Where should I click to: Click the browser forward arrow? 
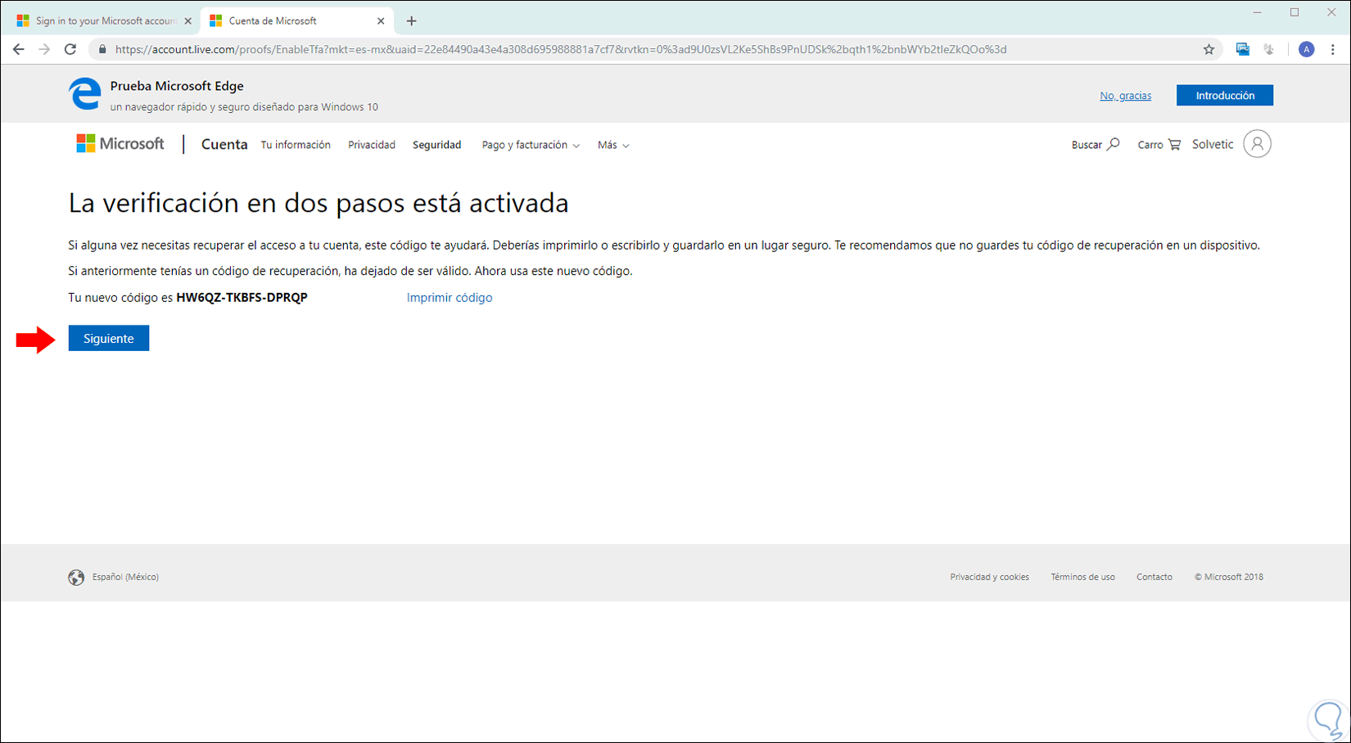[x=44, y=49]
